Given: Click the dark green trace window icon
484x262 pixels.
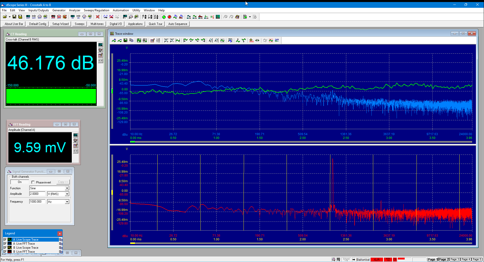Looking at the screenshot, I should [x=218, y=17].
